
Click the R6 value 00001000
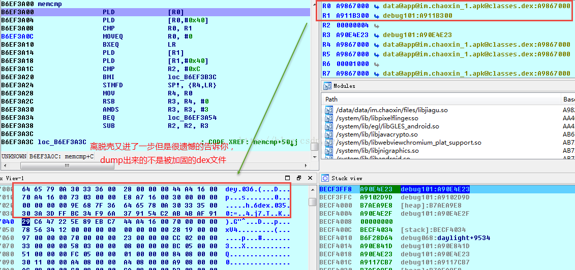352,63
